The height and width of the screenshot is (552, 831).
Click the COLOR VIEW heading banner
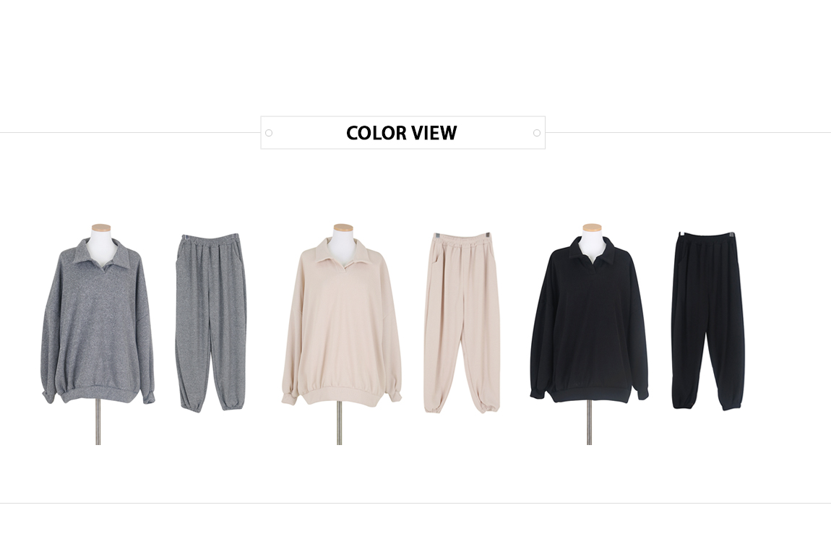(x=402, y=132)
